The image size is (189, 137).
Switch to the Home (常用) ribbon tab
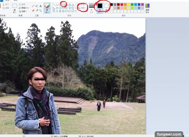tap(7, 1)
